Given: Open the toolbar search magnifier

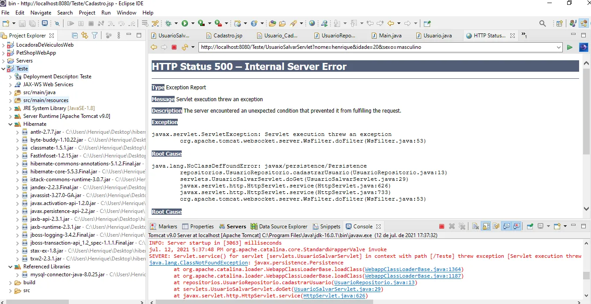Looking at the screenshot, I should [542, 23].
